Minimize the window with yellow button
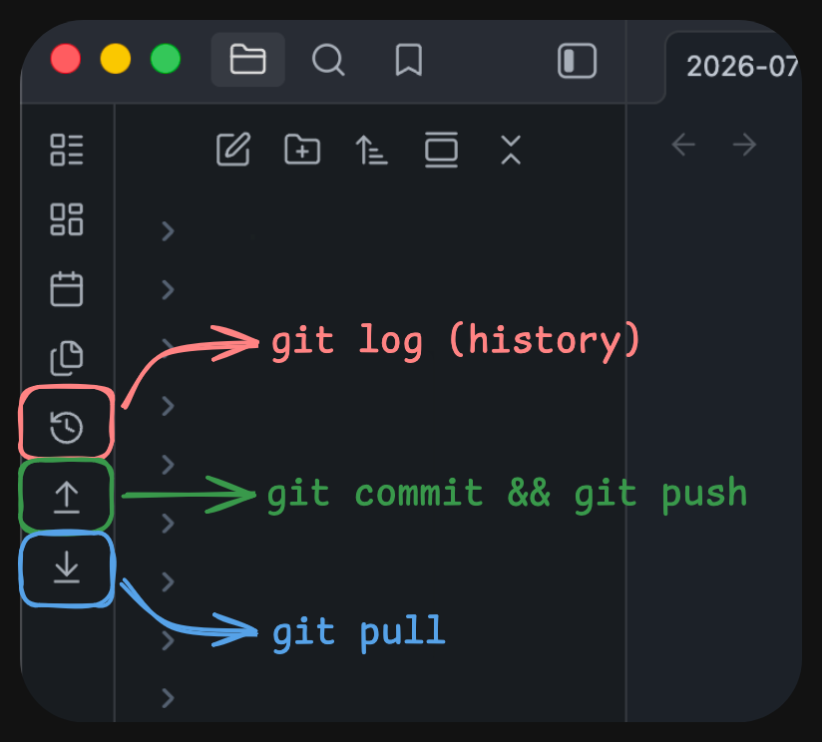 (116, 59)
